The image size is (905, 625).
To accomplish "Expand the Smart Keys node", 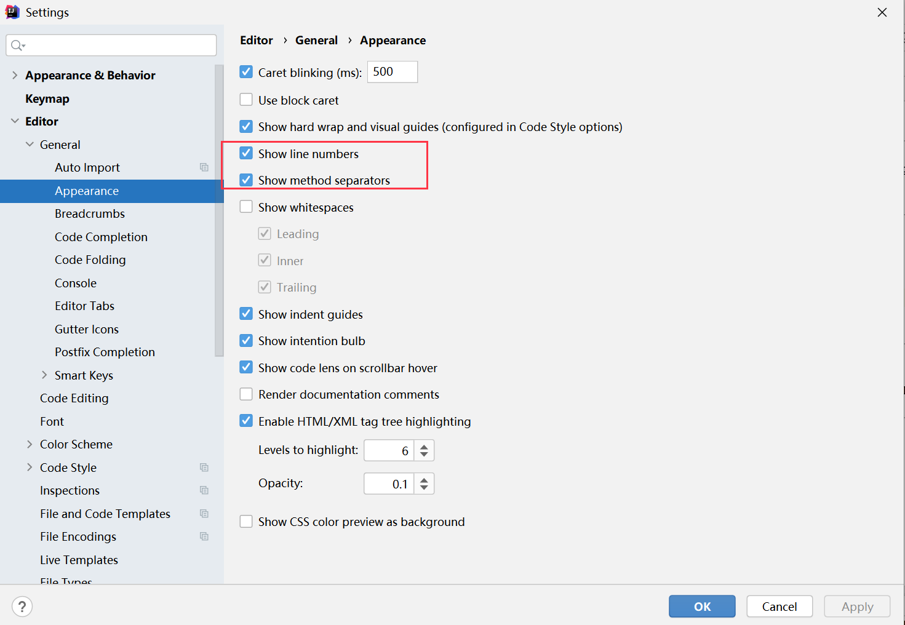I will click(44, 375).
